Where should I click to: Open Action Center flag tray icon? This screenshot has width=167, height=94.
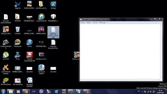145,92
